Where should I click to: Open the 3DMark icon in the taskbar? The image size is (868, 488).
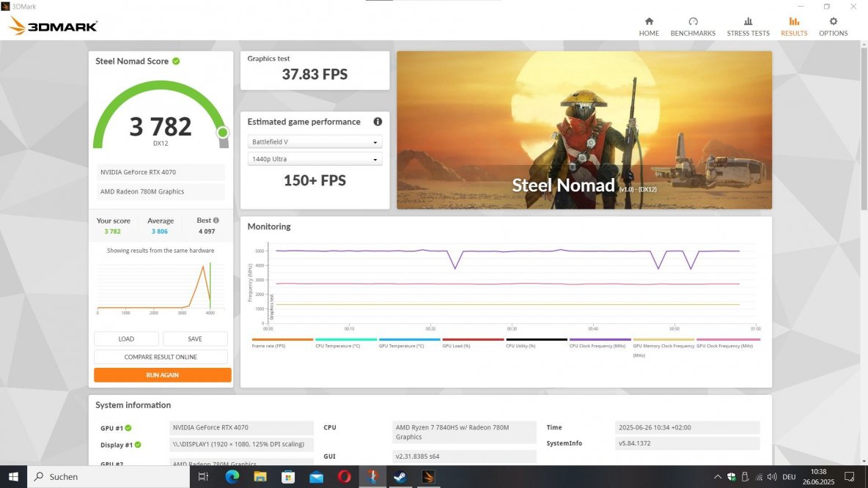click(428, 476)
